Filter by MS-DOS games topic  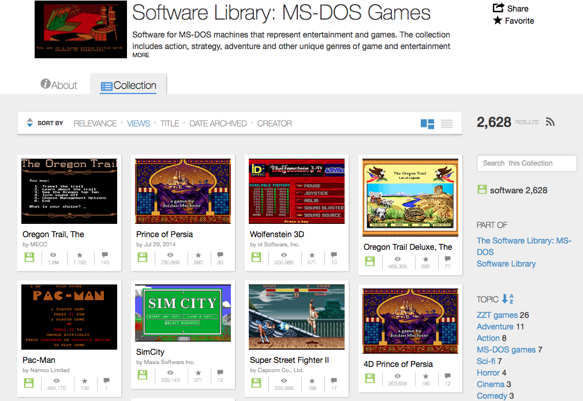click(506, 350)
